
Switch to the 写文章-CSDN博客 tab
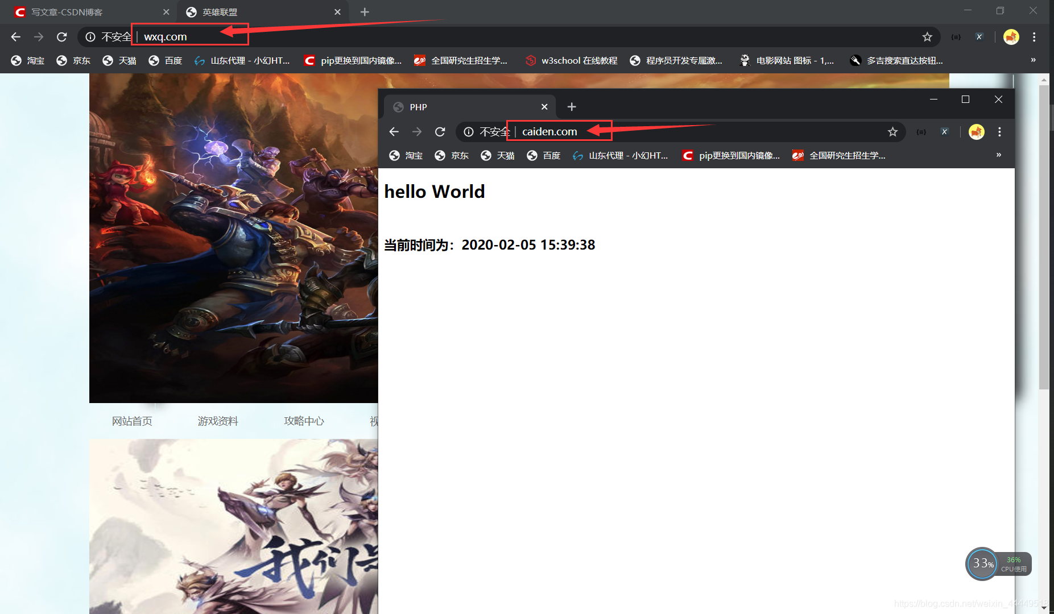[x=92, y=12]
